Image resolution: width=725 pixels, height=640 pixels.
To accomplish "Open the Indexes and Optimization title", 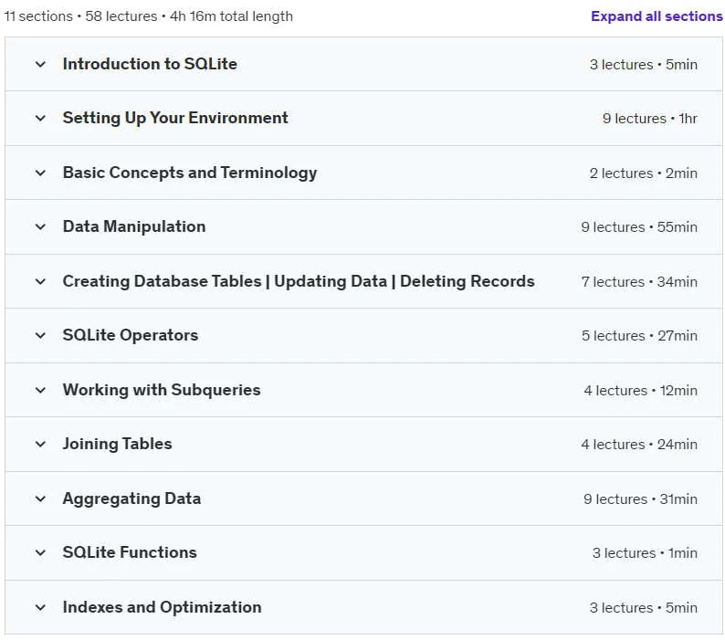I will [x=163, y=607].
